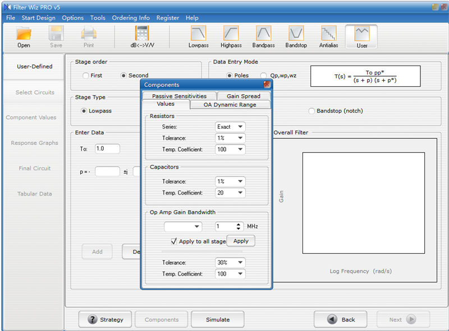The image size is (449, 331).
Task: Open the op amp Tolerance 30% dropdown
Action: click(230, 263)
